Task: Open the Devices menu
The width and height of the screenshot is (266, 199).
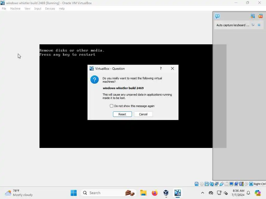Action: [50, 9]
